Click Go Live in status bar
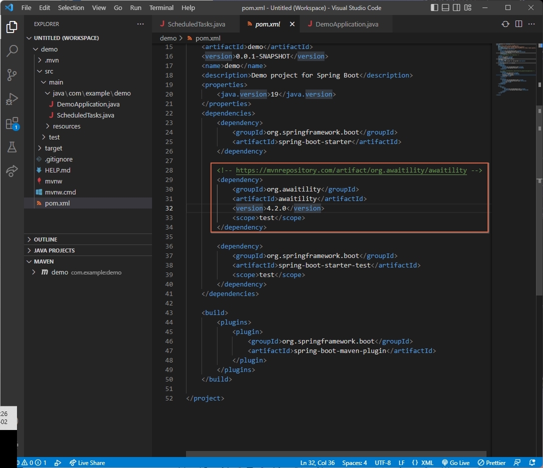The image size is (543, 468). pyautogui.click(x=455, y=463)
